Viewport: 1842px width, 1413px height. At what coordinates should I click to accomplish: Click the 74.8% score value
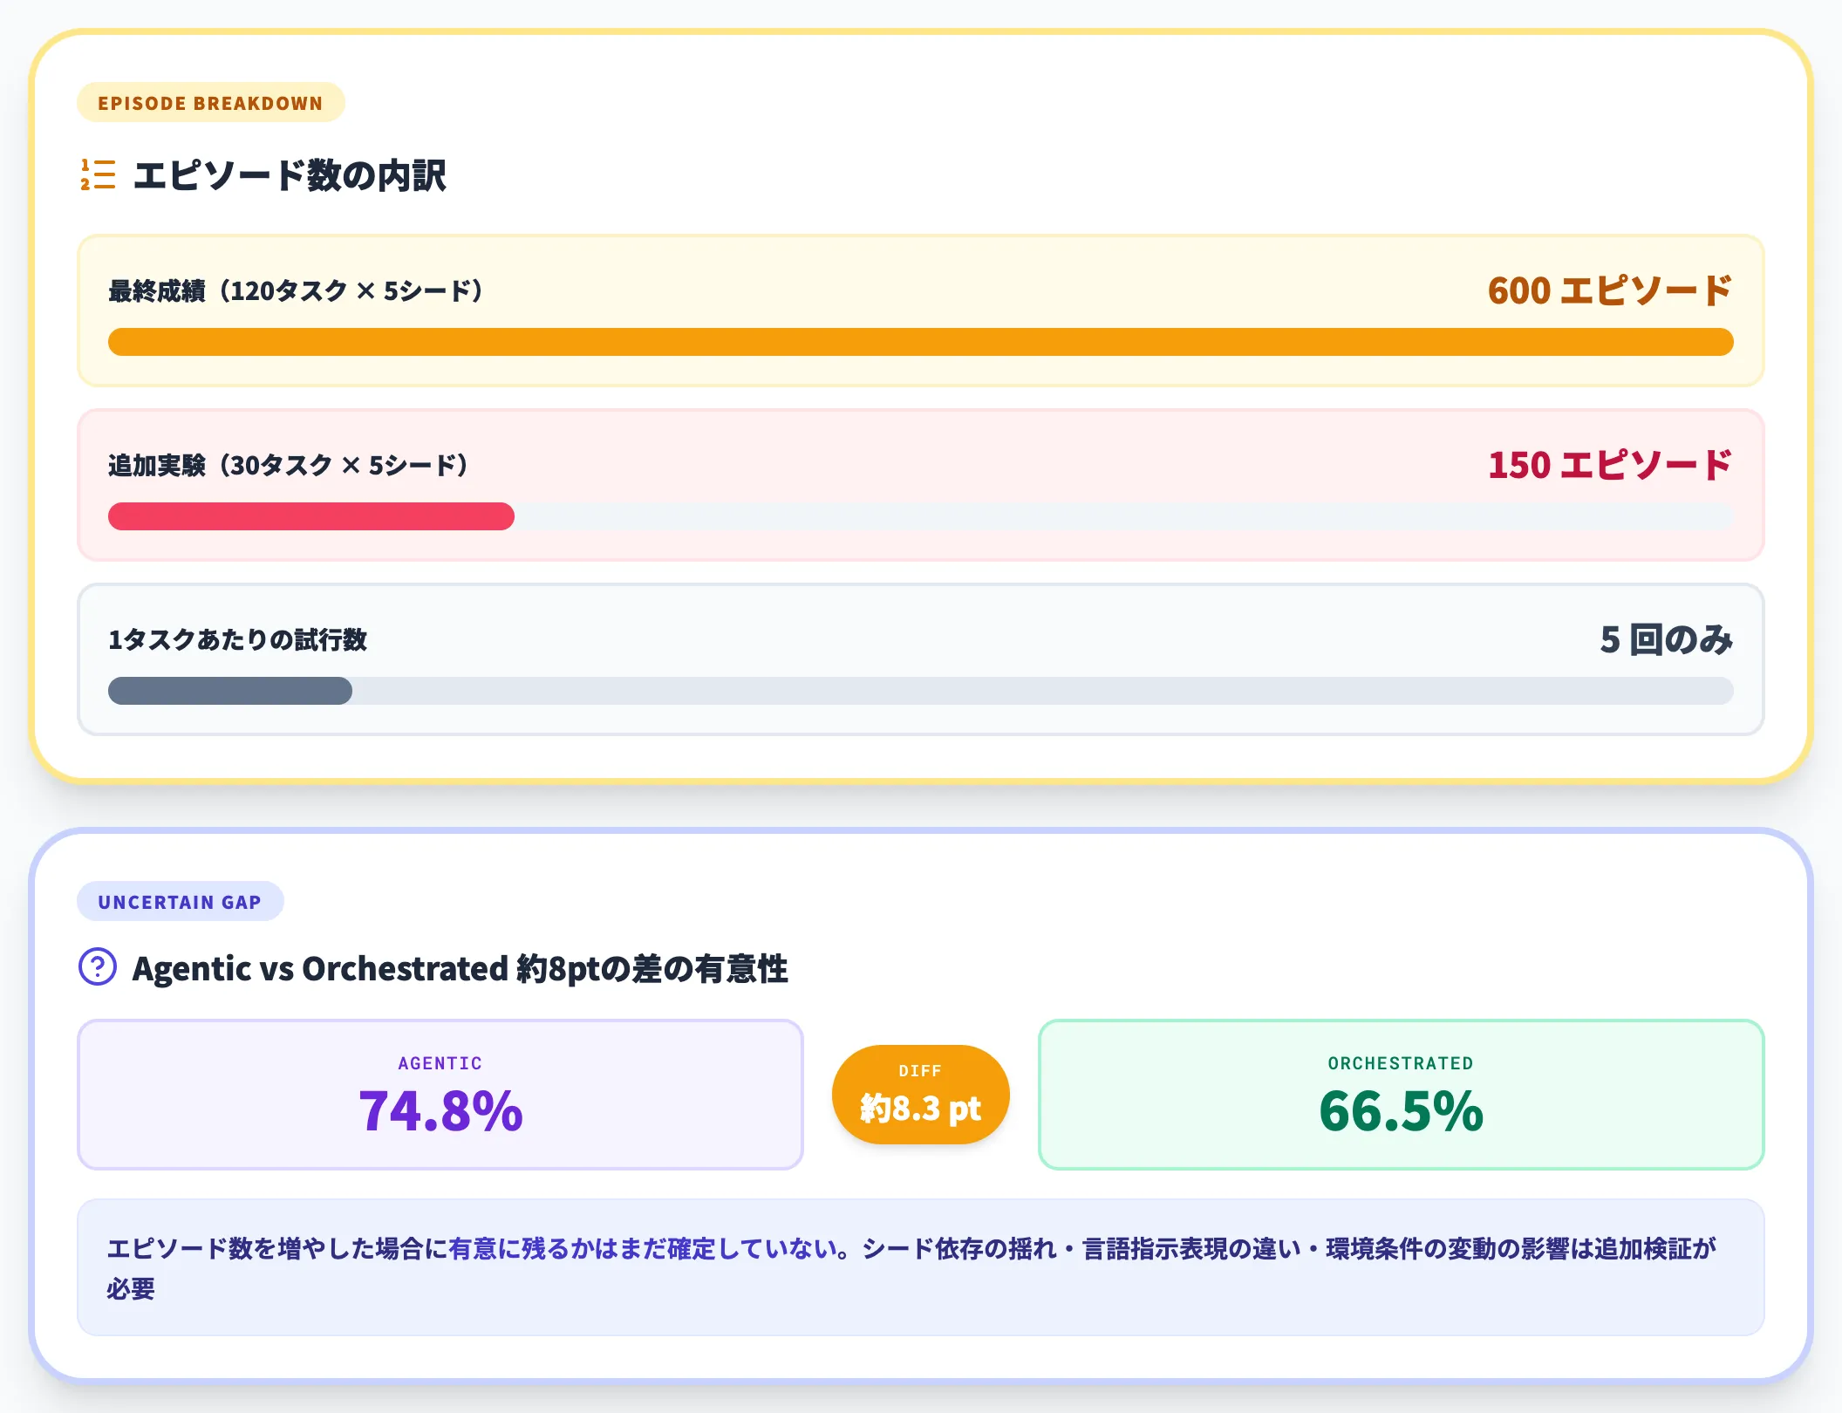[440, 1111]
